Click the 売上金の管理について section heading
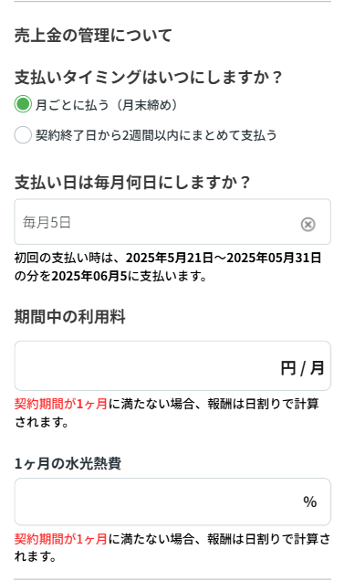The image size is (344, 581). click(93, 36)
